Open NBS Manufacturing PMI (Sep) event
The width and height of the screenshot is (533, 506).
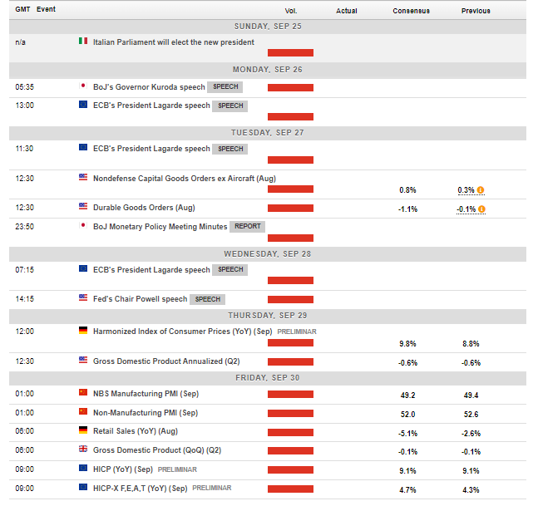click(146, 394)
